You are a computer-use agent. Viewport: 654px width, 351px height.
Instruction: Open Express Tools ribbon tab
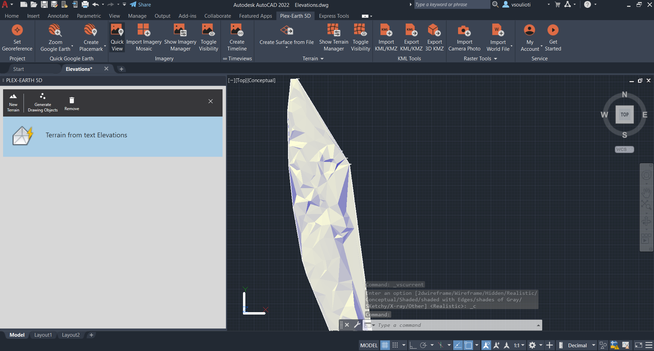(x=334, y=16)
